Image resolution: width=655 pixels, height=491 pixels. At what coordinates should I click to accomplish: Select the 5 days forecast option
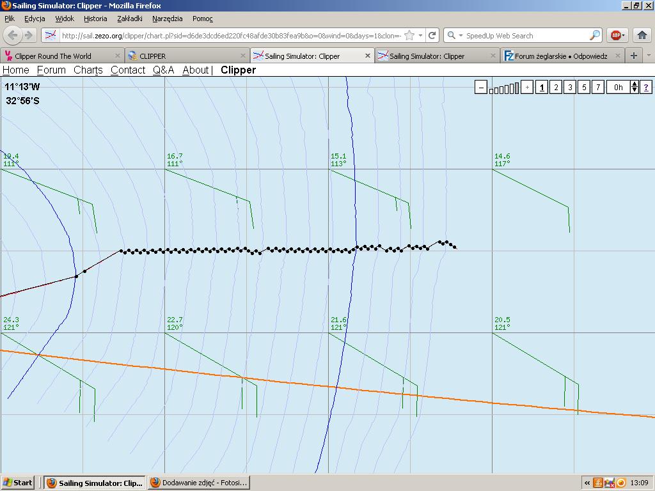[584, 88]
